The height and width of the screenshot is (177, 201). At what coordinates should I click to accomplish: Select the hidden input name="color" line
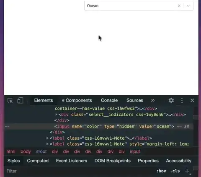(114, 126)
